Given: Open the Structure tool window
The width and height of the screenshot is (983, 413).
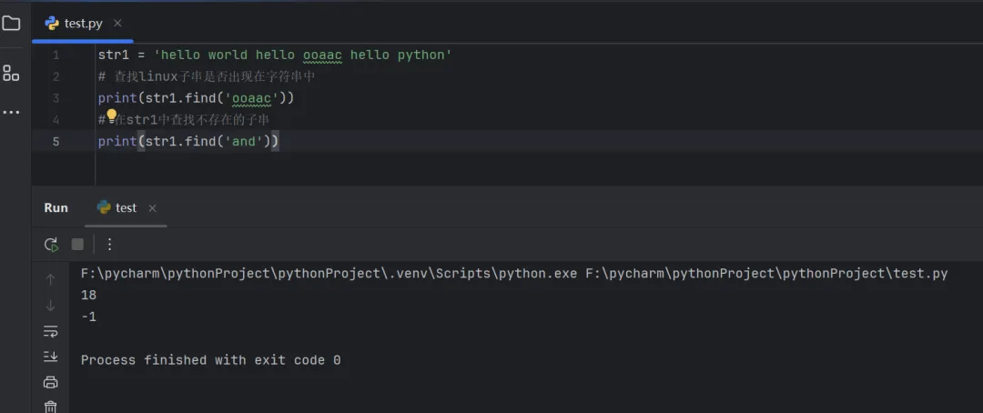Looking at the screenshot, I should (x=11, y=73).
